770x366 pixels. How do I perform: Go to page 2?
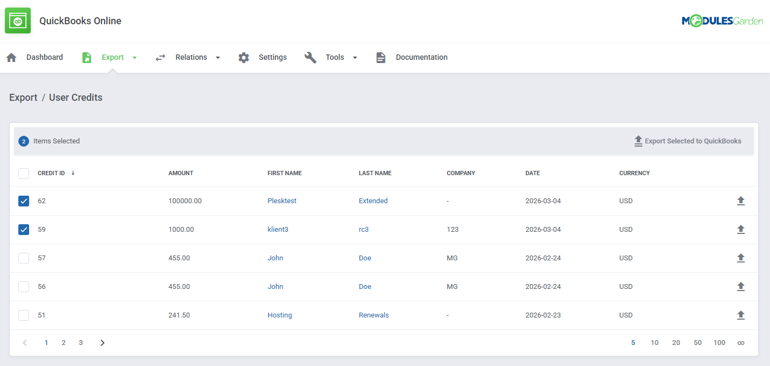tap(64, 343)
